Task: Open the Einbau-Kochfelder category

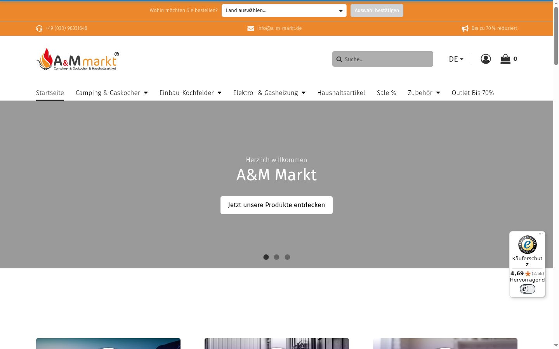Action: 187,93
